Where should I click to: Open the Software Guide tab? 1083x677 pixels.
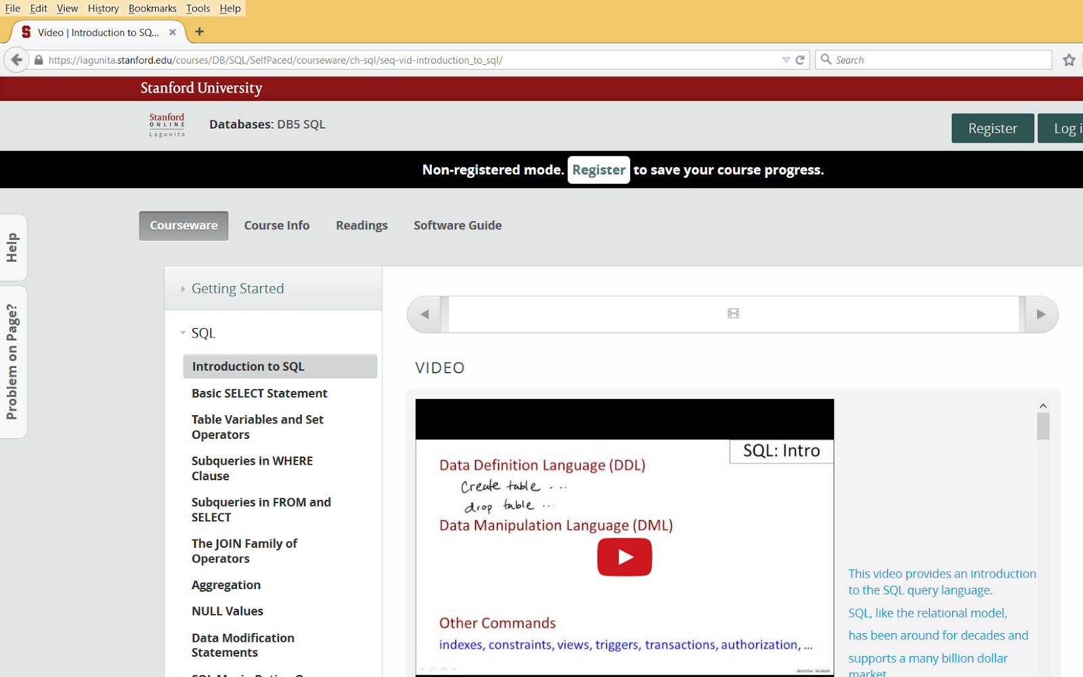coord(458,225)
